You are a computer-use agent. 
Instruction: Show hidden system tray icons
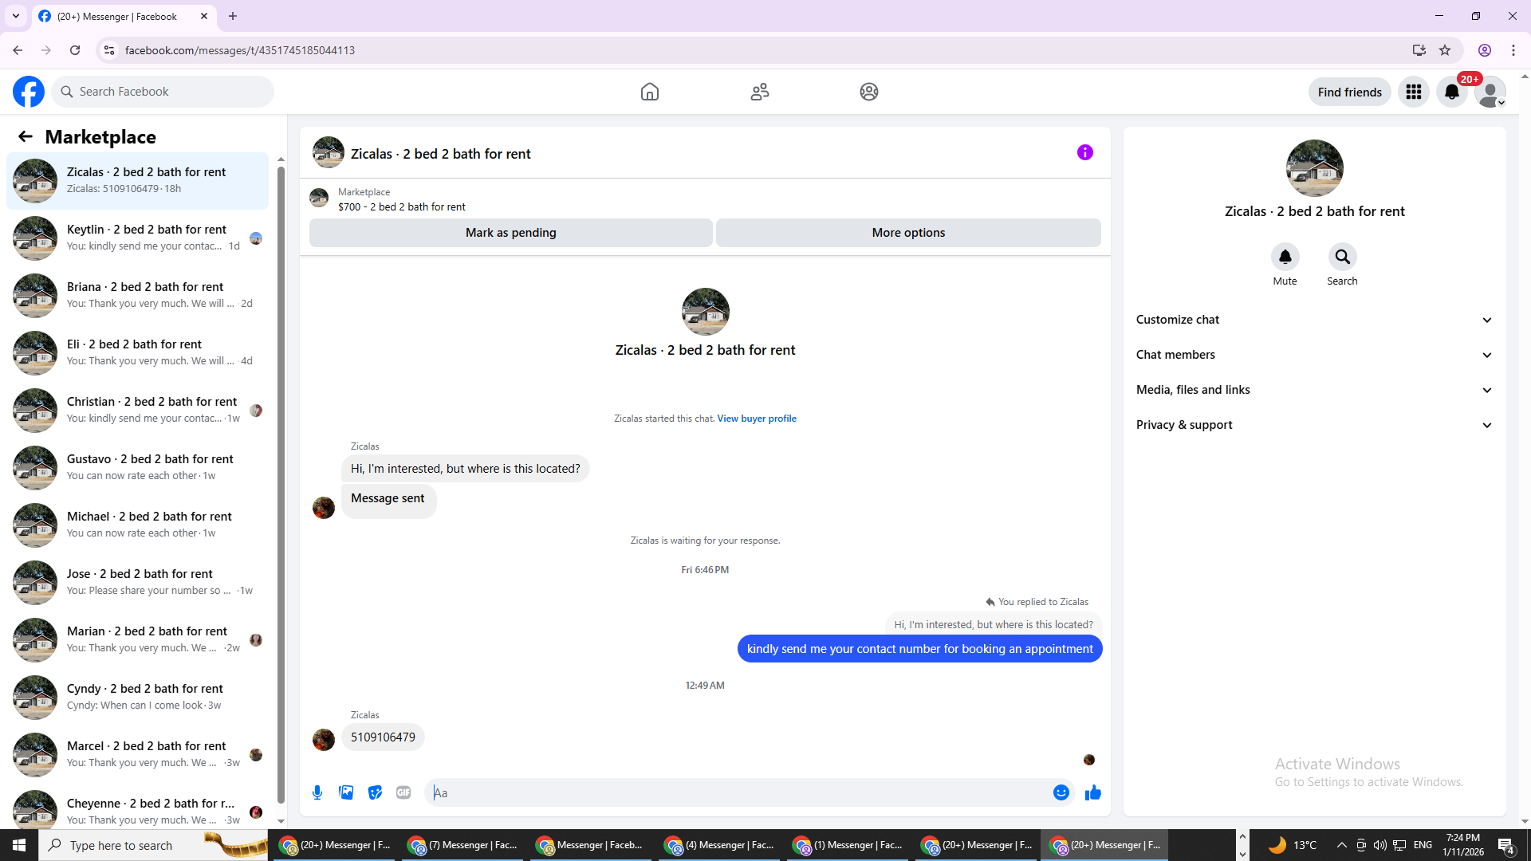(x=1342, y=845)
